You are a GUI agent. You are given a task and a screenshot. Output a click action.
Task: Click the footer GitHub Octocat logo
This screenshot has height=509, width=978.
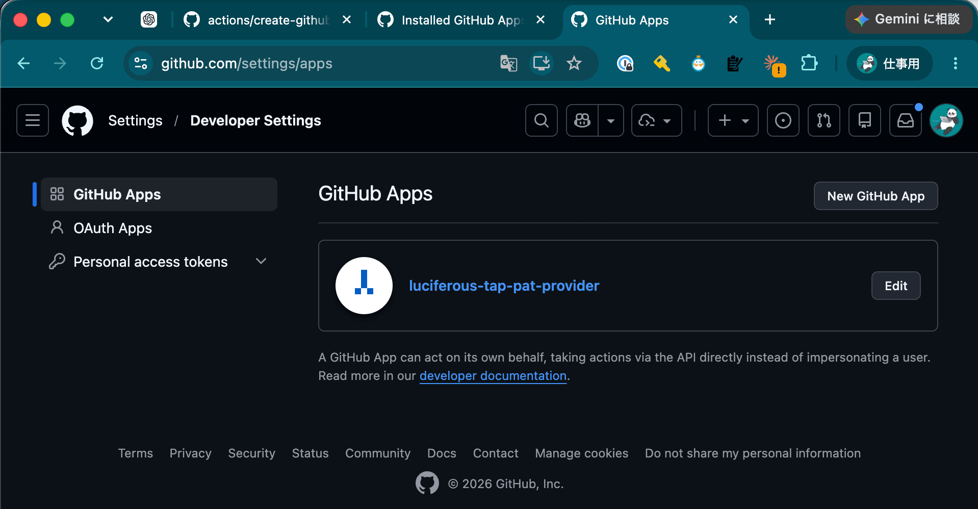[x=427, y=483]
